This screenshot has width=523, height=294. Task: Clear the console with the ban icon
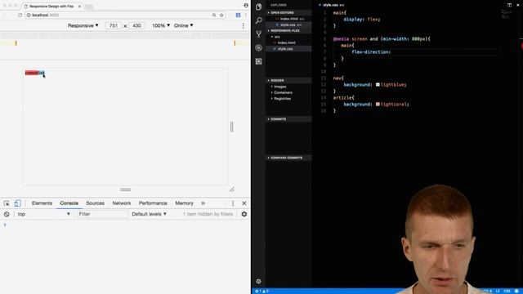pos(7,214)
